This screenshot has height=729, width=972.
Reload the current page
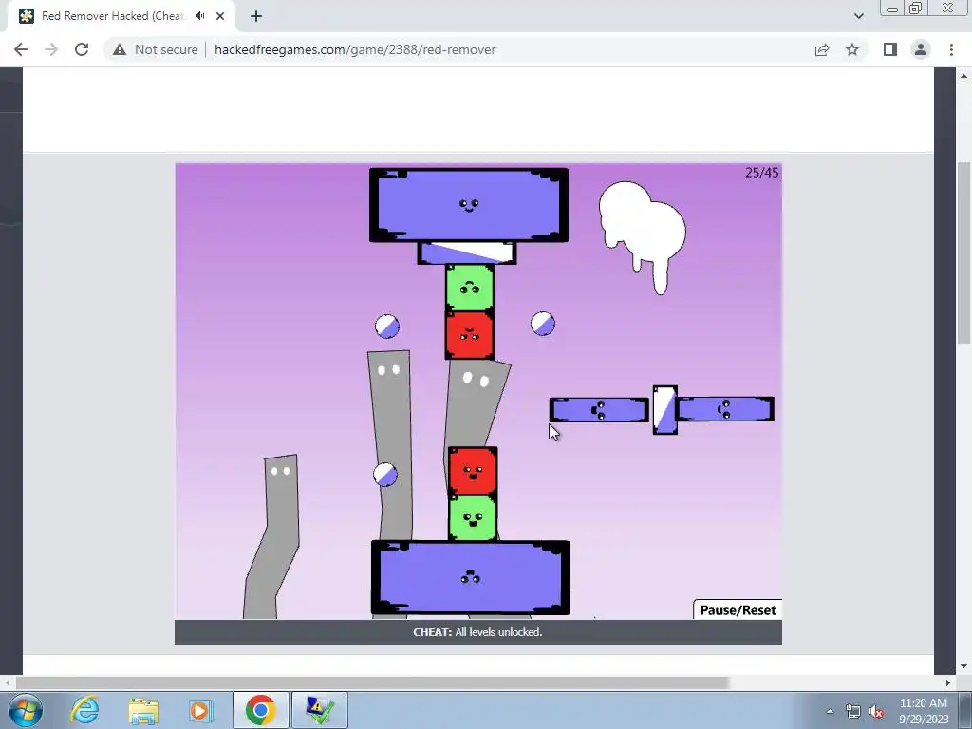pyautogui.click(x=82, y=49)
